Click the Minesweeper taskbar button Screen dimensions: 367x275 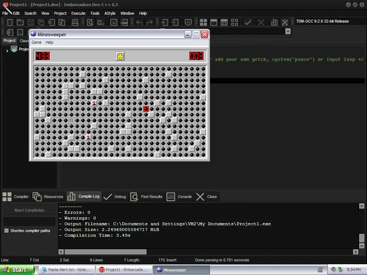coord(182,270)
